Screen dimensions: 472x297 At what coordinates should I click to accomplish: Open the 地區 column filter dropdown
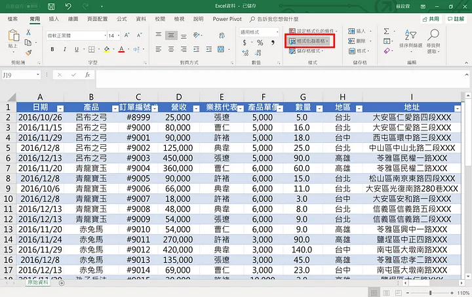[x=359, y=109]
